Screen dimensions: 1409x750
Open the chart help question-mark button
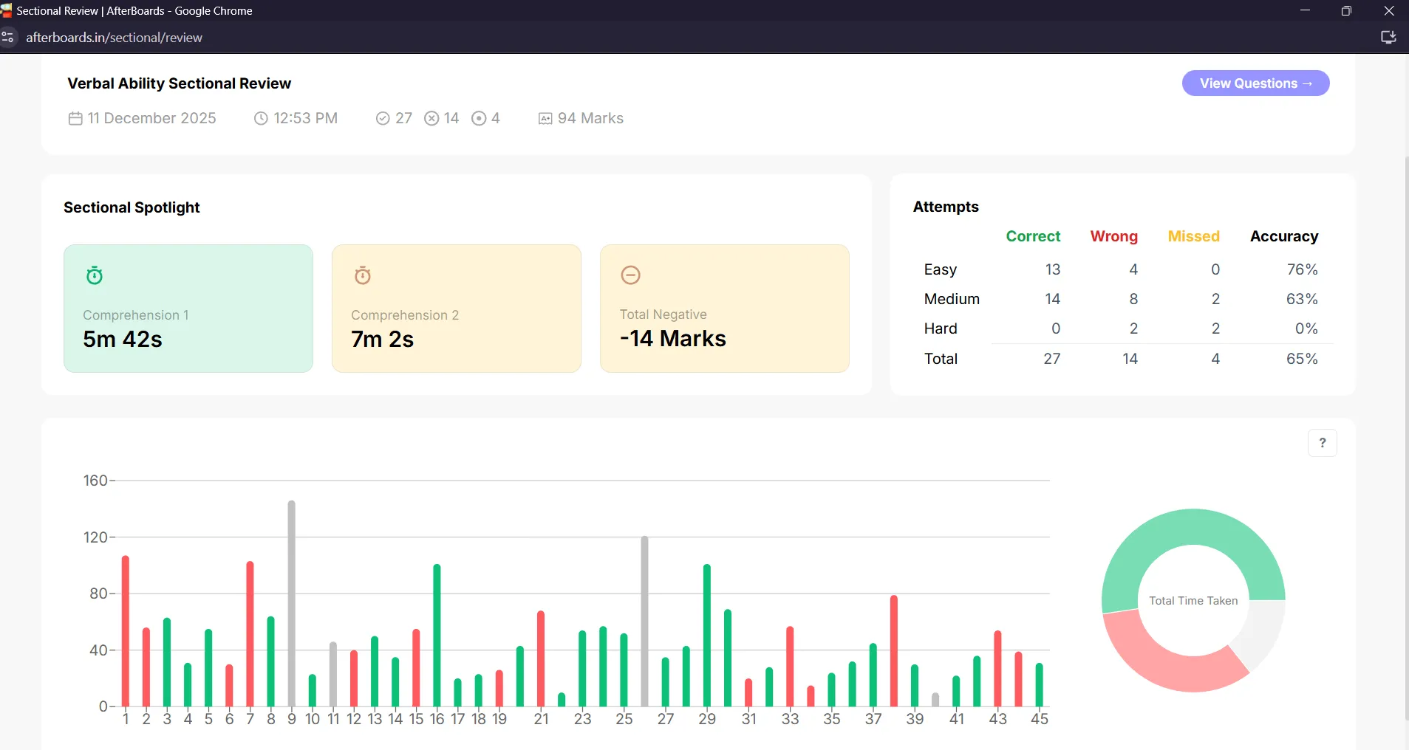pos(1323,443)
